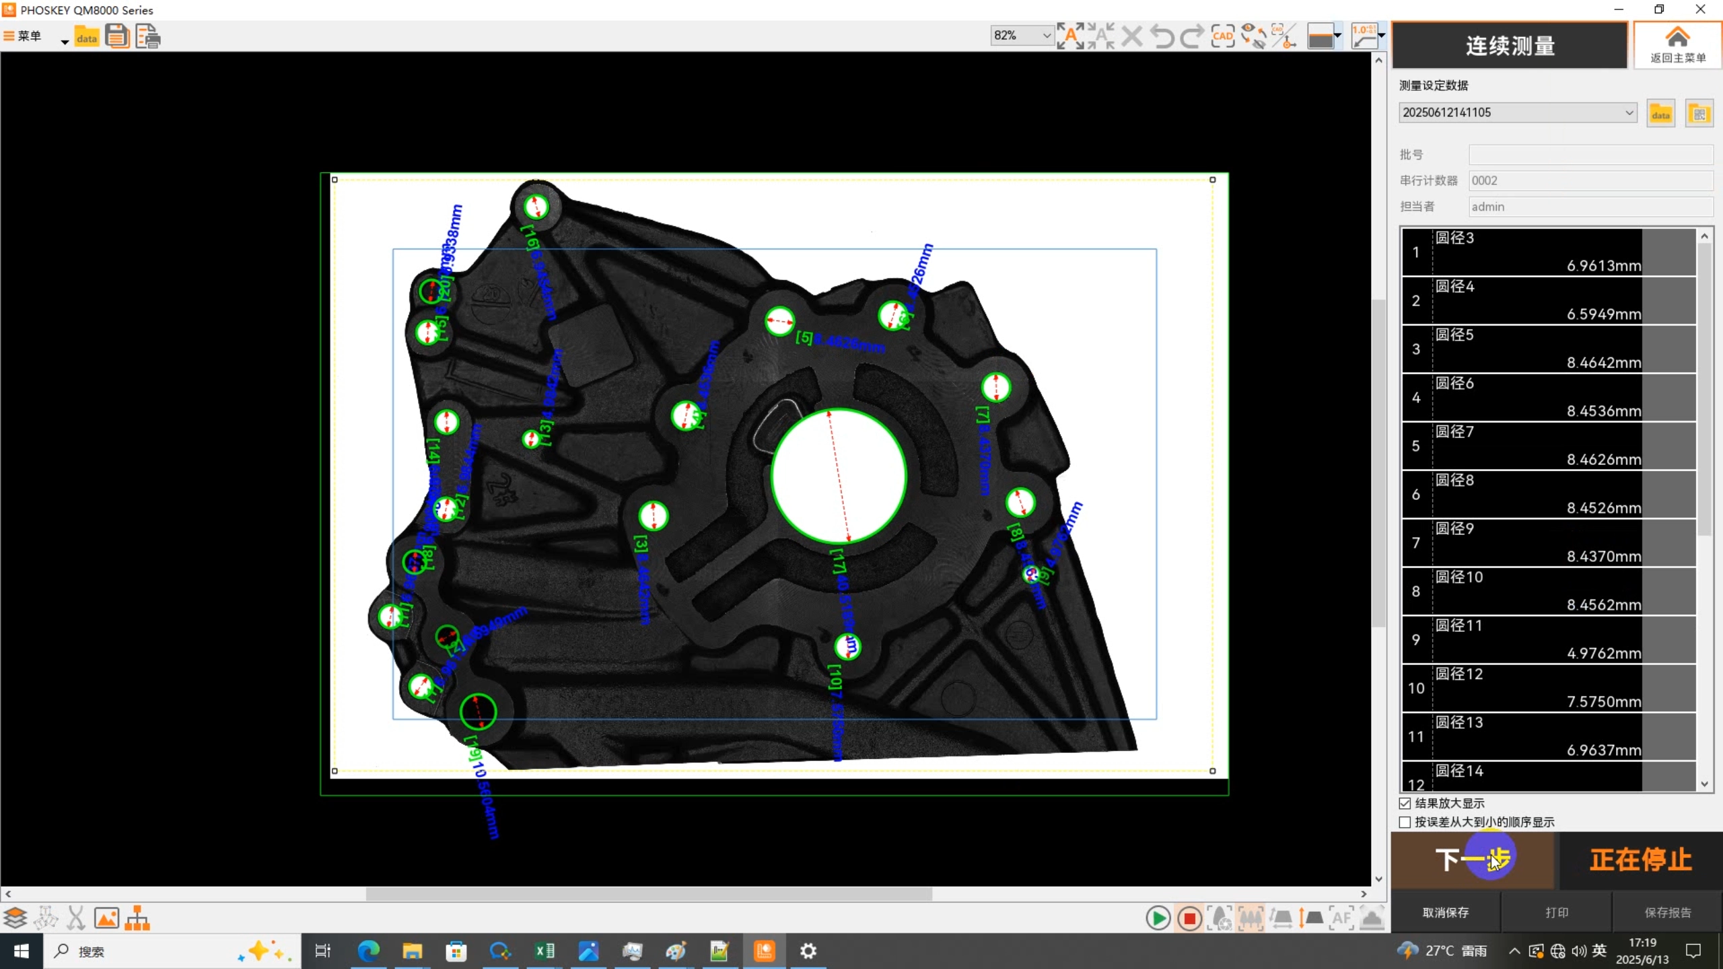The width and height of the screenshot is (1723, 969).
Task: Click the hierarchy tree icon in the bottom toolbar
Action: coord(137,918)
